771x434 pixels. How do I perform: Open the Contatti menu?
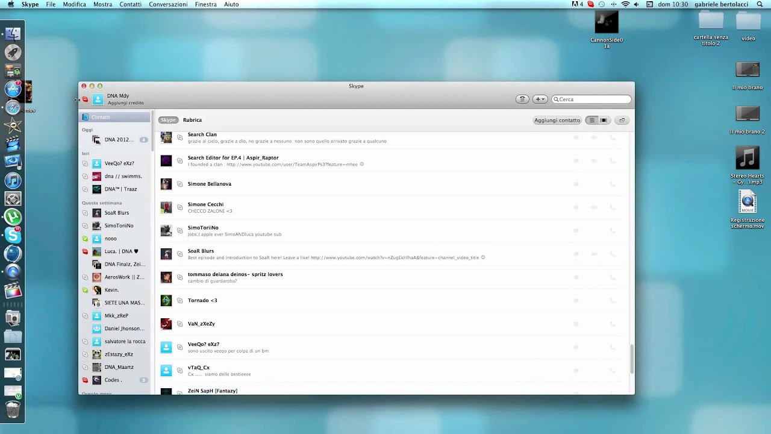[x=130, y=4]
